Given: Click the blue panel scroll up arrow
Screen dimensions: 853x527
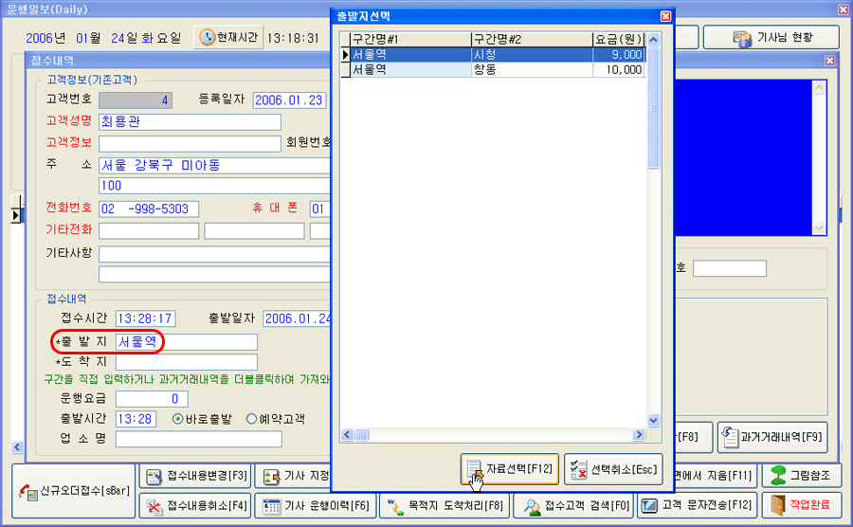Looking at the screenshot, I should 819,87.
